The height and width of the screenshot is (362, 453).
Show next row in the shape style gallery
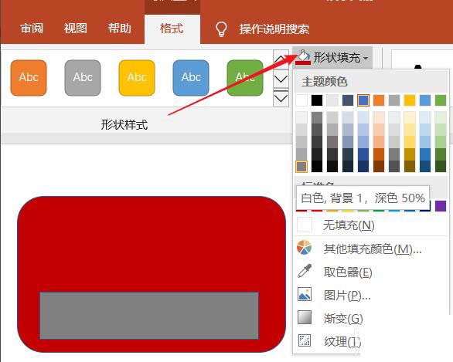click(x=281, y=79)
